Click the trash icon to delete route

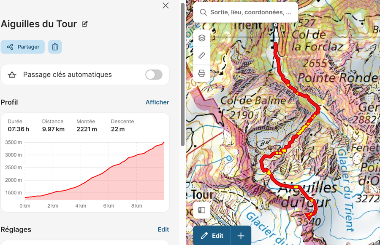(55, 47)
